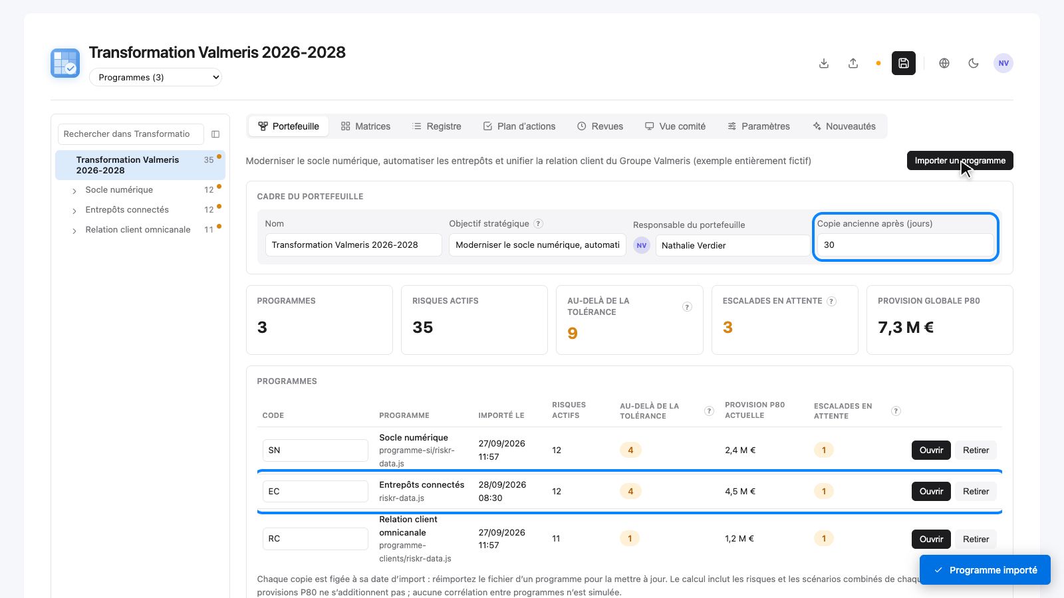Click the SN code input field
1064x598 pixels.
[x=315, y=450]
